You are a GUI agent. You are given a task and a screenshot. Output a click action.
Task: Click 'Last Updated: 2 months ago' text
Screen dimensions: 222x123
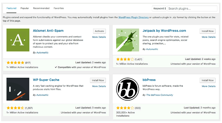[x=200, y=108]
